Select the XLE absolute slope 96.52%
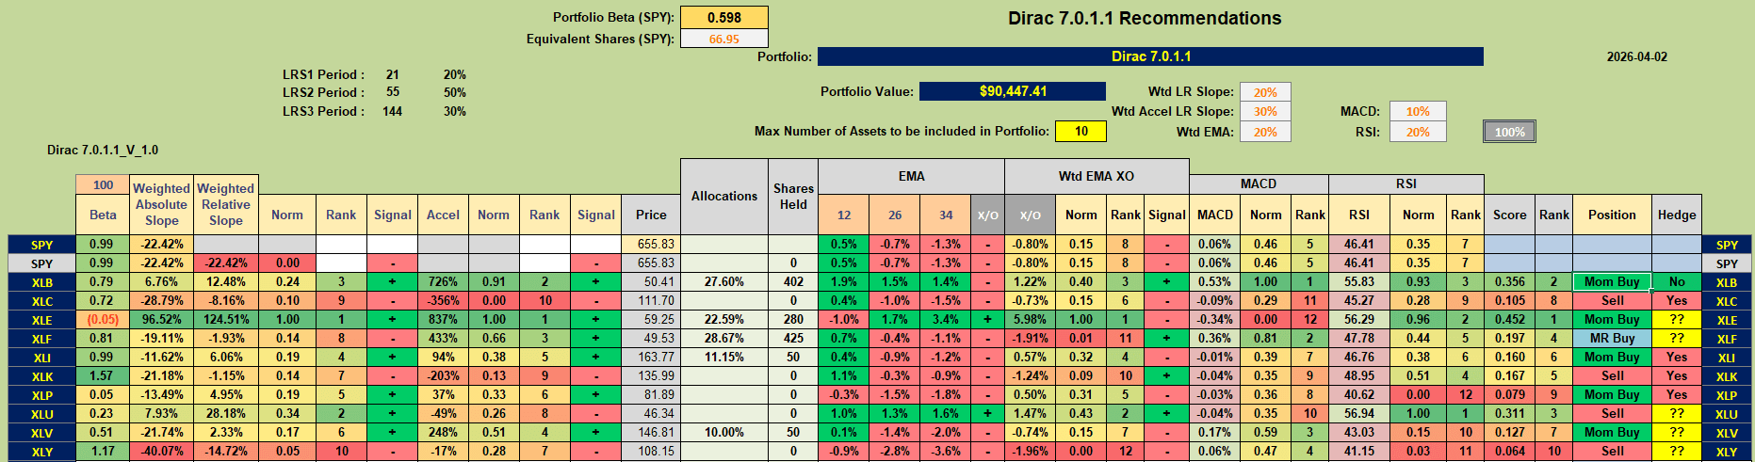 (161, 319)
